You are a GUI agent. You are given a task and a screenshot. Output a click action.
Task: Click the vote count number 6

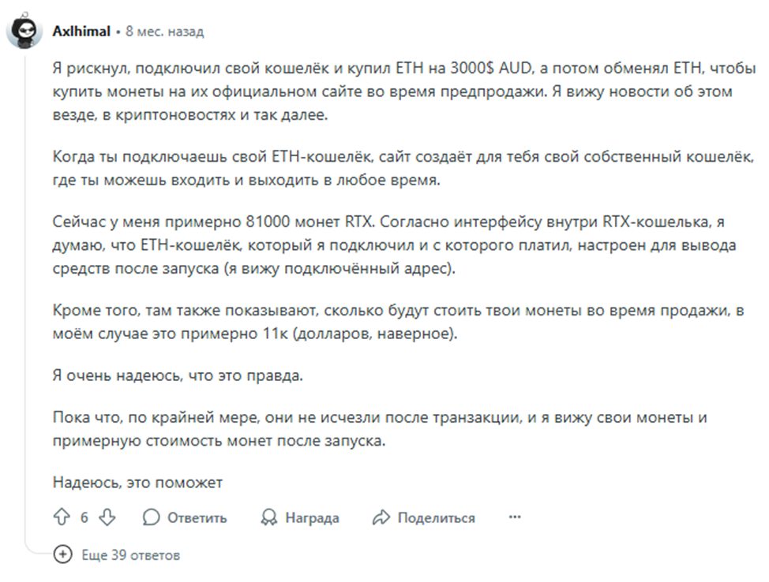click(84, 517)
